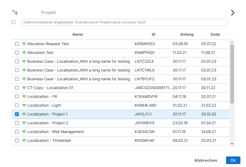Click the Abbrechen button

[x=206, y=160]
